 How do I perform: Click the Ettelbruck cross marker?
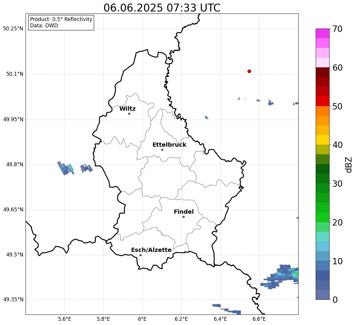tap(162, 150)
